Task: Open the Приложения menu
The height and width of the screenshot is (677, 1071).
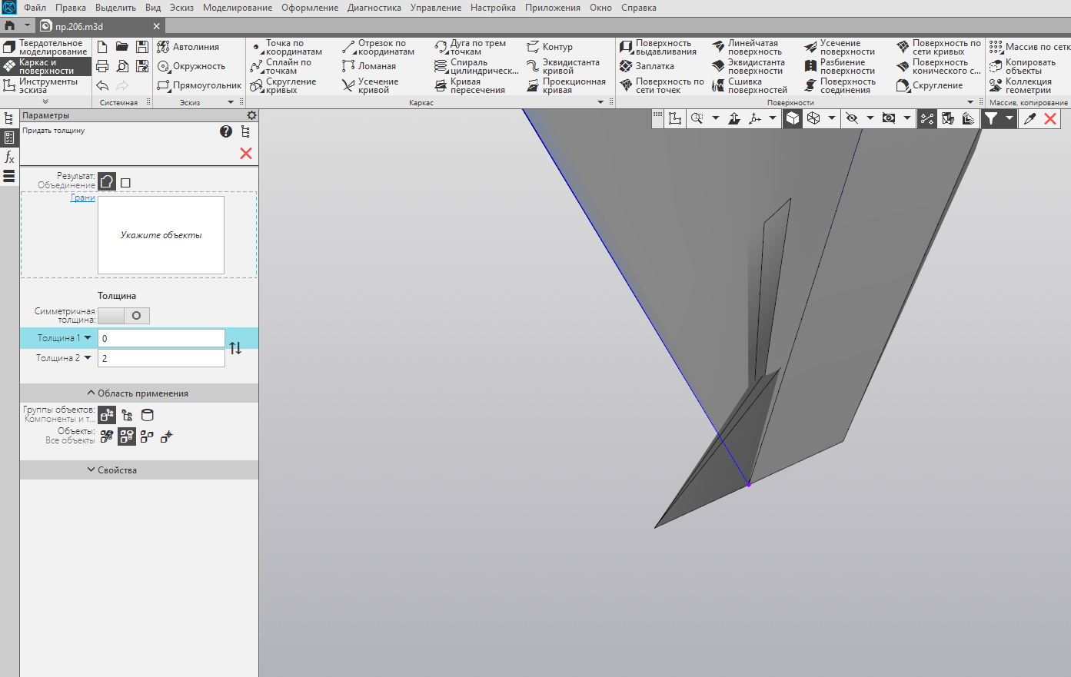Action: pyautogui.click(x=553, y=8)
